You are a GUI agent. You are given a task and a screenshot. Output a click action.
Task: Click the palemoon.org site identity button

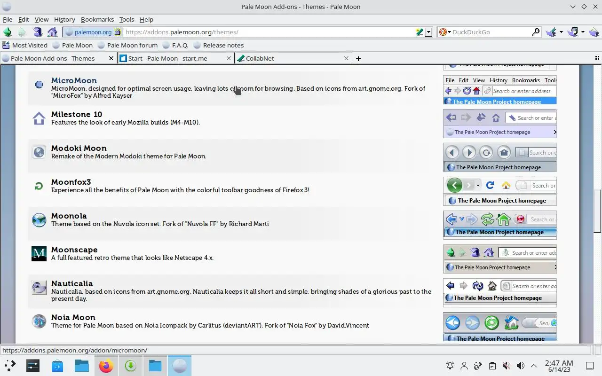point(93,32)
